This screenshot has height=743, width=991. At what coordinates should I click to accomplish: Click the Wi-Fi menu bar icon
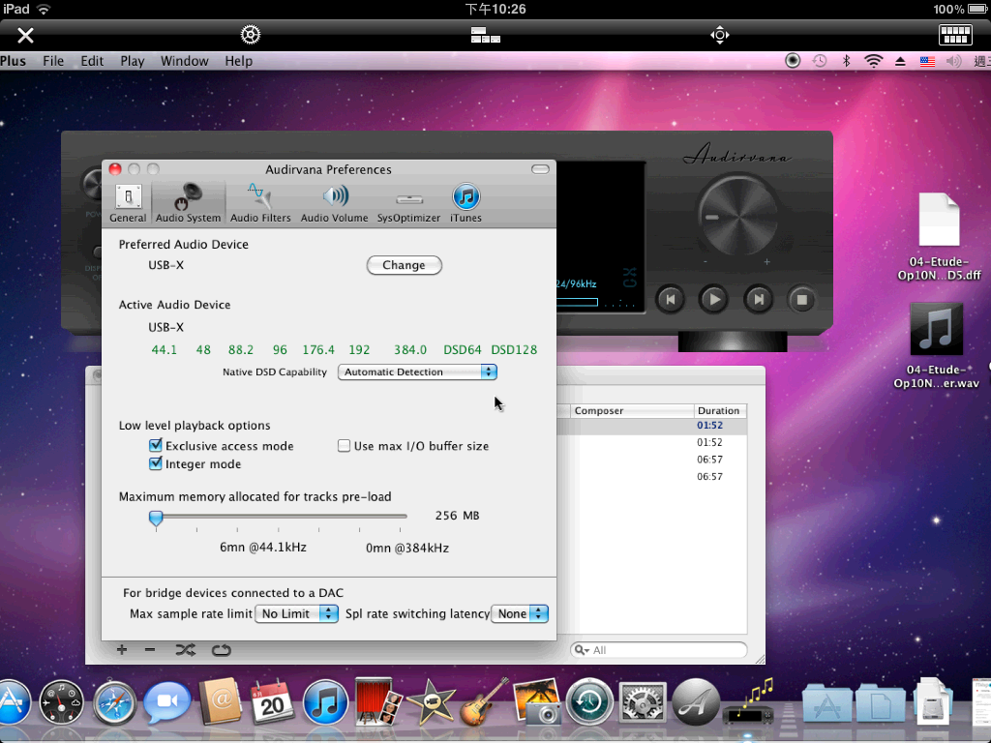(x=874, y=61)
